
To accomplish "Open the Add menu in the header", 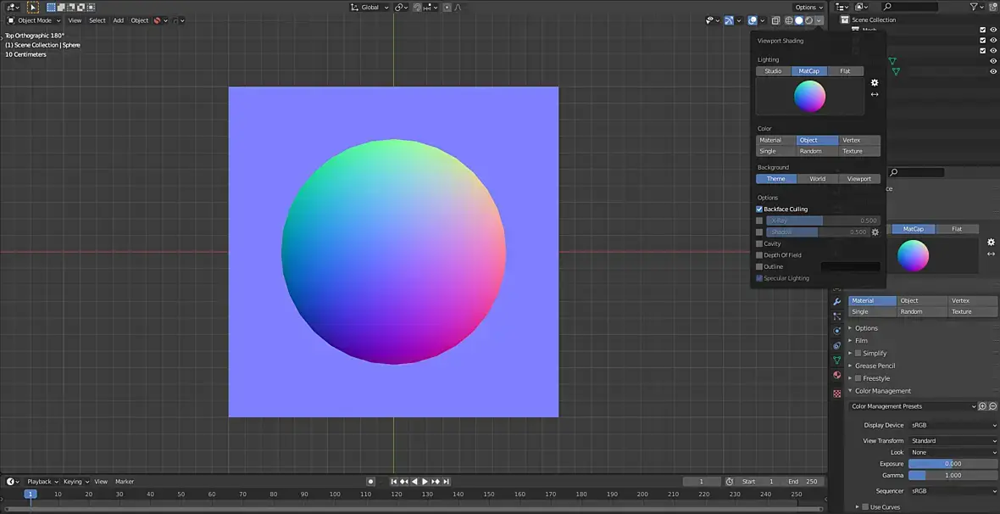I will coord(119,20).
